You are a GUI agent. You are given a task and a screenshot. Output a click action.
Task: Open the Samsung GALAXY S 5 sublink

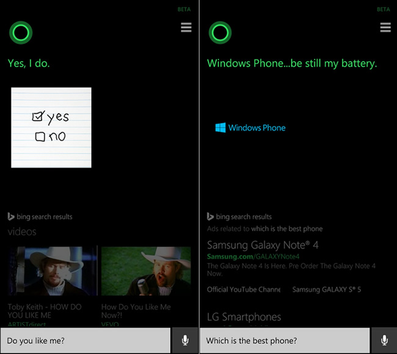coord(326,289)
